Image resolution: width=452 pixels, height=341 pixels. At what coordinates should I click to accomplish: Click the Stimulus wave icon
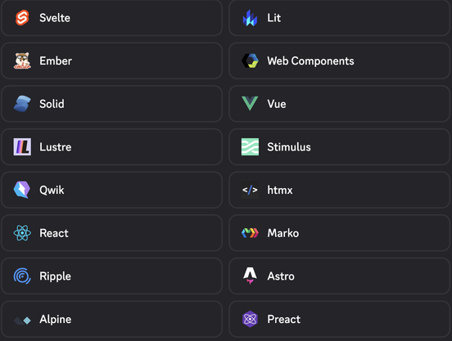click(250, 146)
